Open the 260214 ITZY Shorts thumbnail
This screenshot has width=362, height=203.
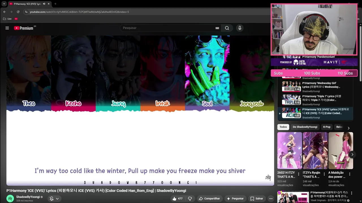[290, 151]
